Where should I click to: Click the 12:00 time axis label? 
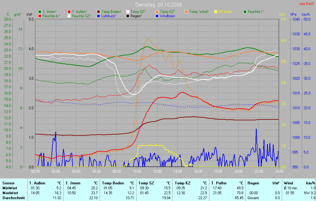157,171
